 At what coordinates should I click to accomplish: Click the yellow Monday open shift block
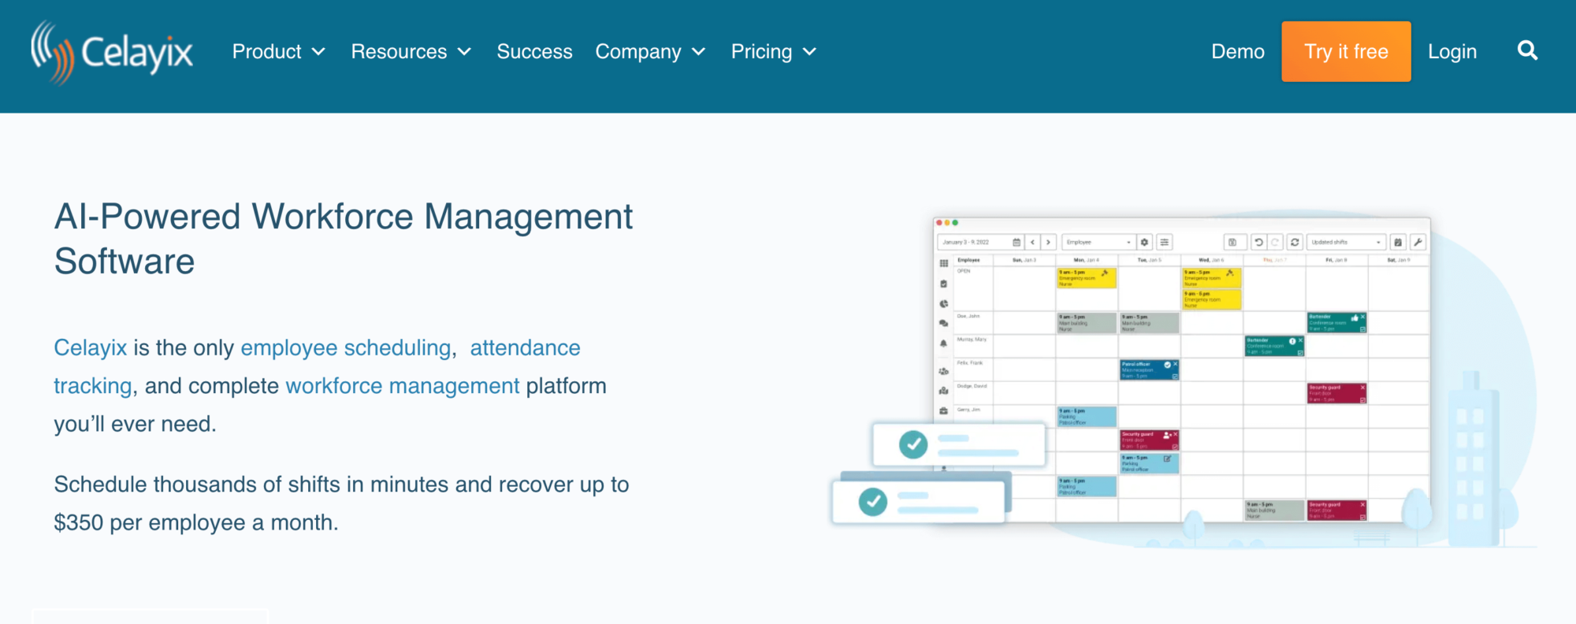(x=1086, y=277)
